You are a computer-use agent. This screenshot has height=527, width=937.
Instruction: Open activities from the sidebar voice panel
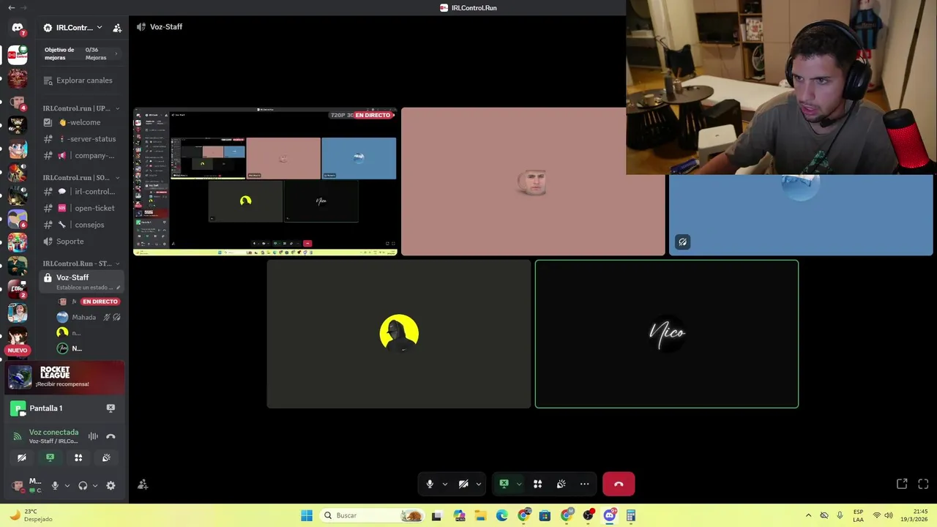[78, 457]
